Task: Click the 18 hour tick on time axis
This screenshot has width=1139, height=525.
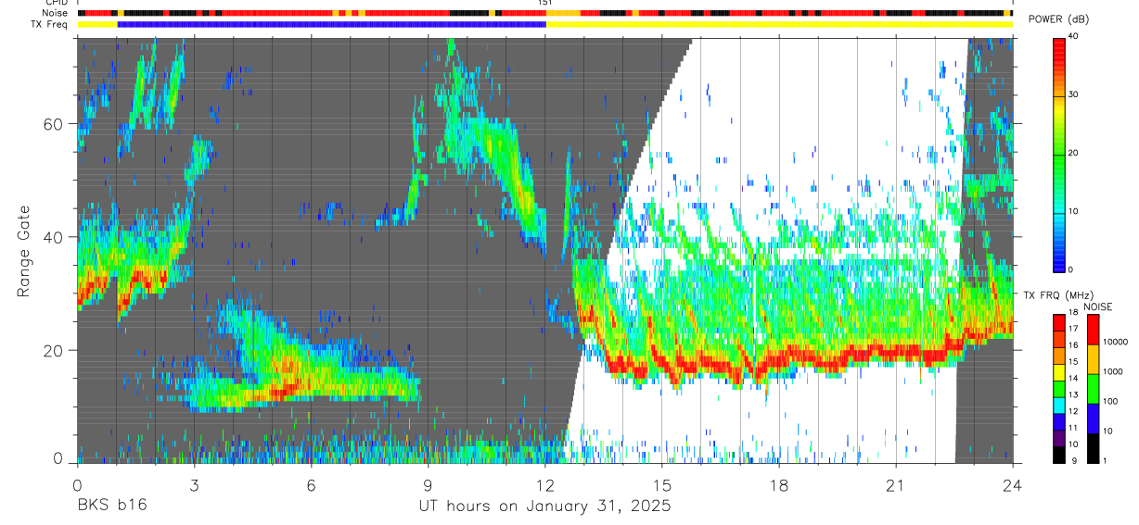Action: coord(779,485)
